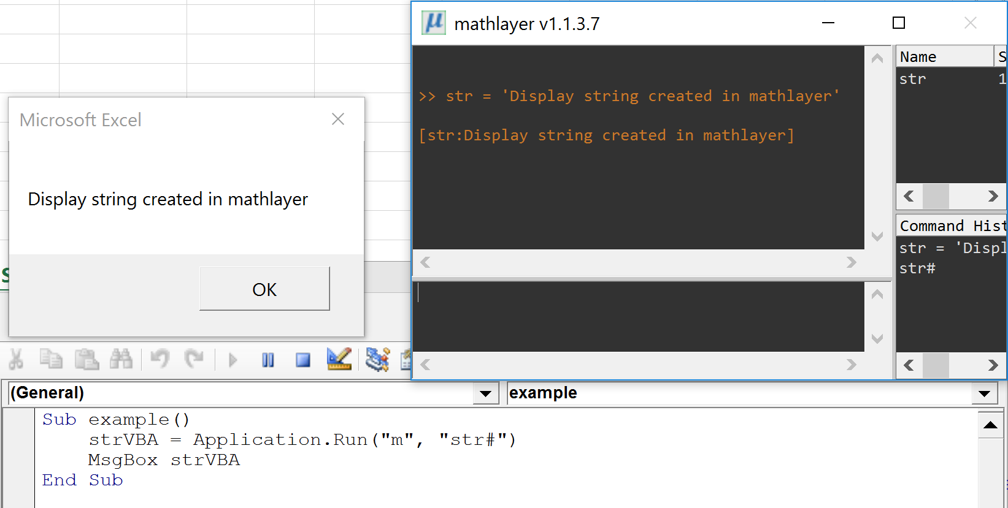Image resolution: width=1008 pixels, height=508 pixels.
Task: Expand the example procedure dropdown
Action: tap(984, 393)
